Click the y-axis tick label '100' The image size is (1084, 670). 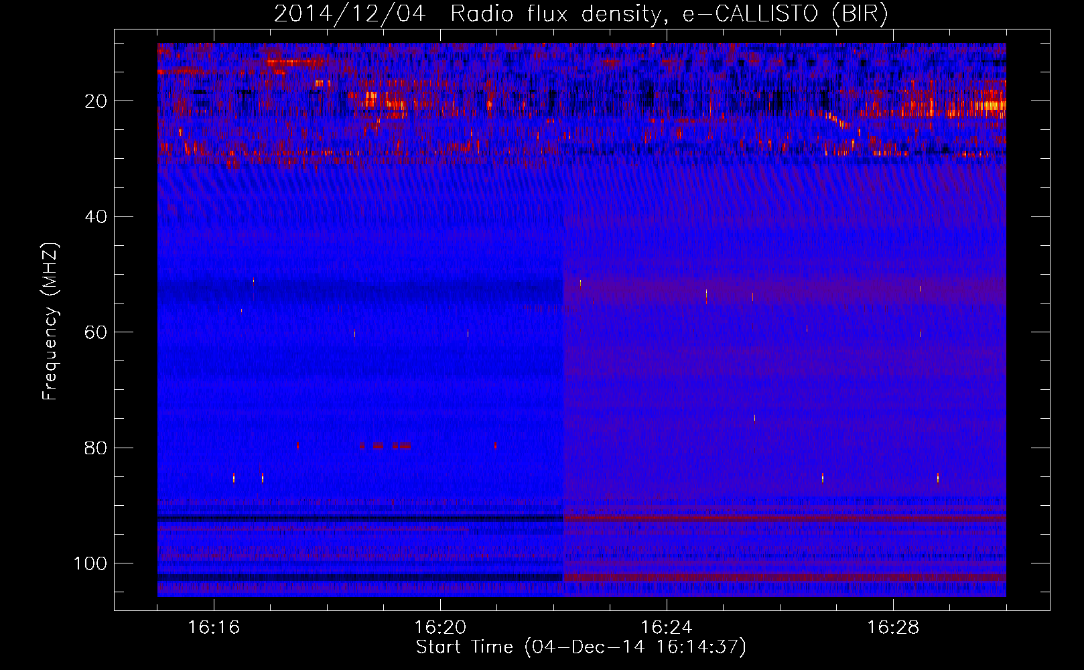point(90,563)
